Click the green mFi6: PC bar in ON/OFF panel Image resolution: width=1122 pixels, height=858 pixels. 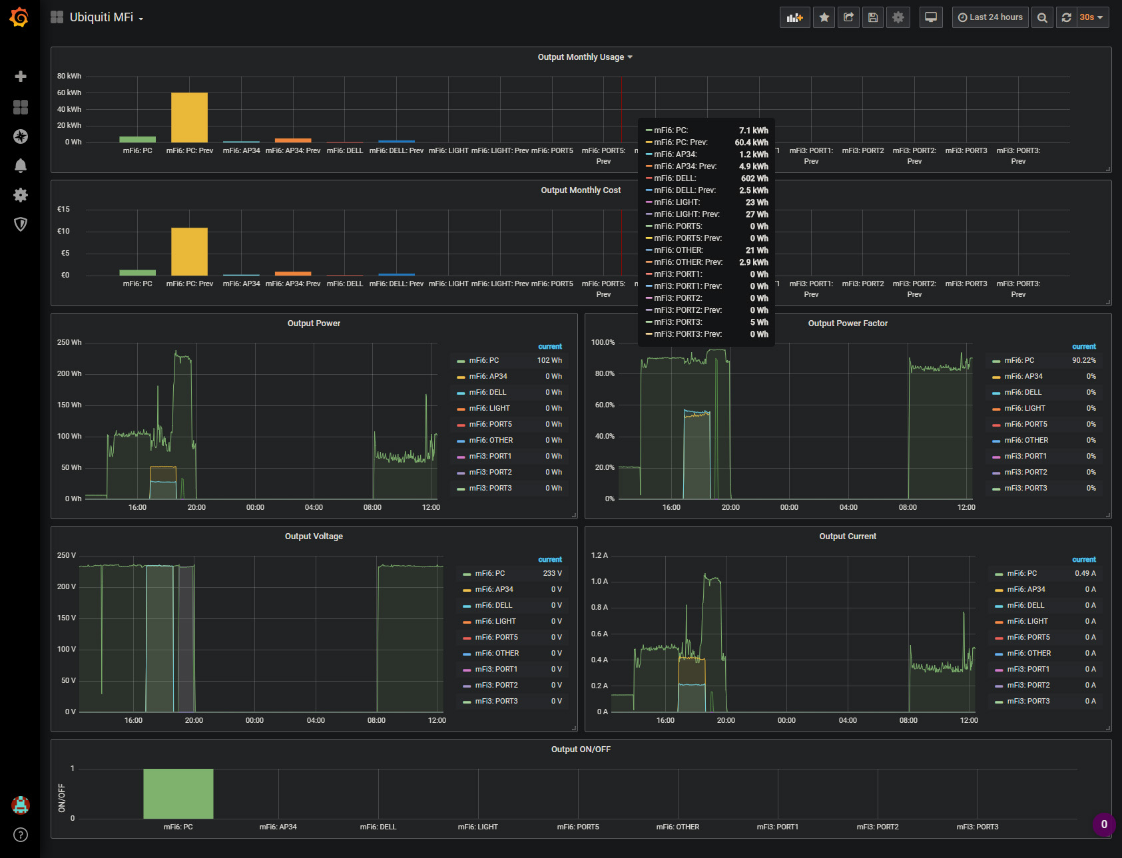coord(178,793)
